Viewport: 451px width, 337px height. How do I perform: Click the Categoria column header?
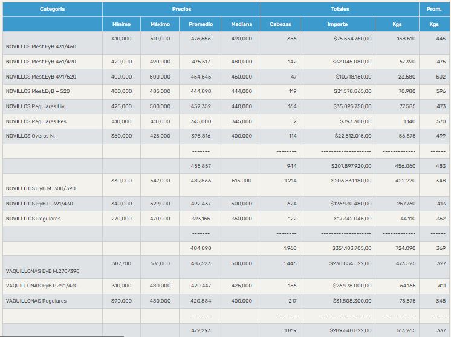coord(52,9)
